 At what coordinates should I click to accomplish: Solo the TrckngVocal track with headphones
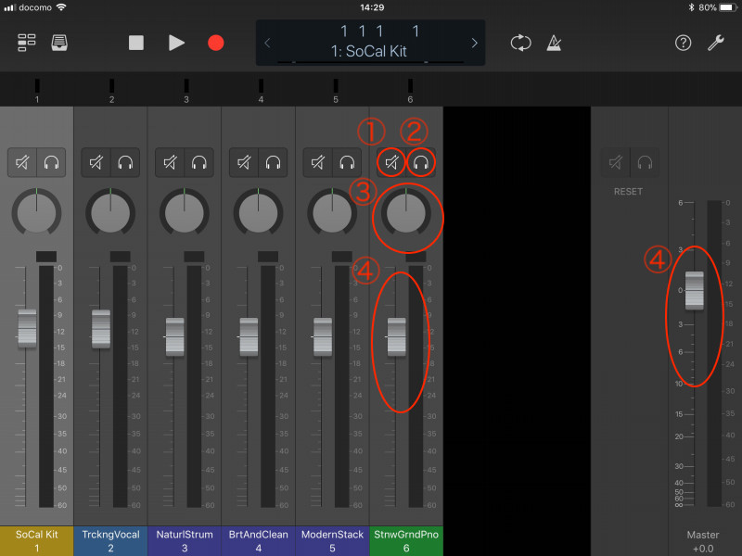pos(124,162)
